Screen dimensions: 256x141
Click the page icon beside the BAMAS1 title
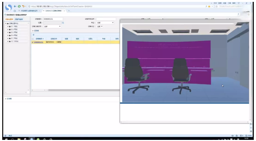tap(5, 15)
